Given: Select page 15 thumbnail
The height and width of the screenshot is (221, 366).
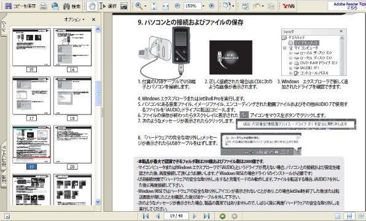Looking at the screenshot, I should [31, 47].
